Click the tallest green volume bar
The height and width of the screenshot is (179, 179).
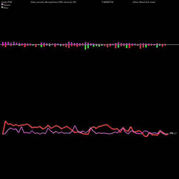[x=85, y=47]
